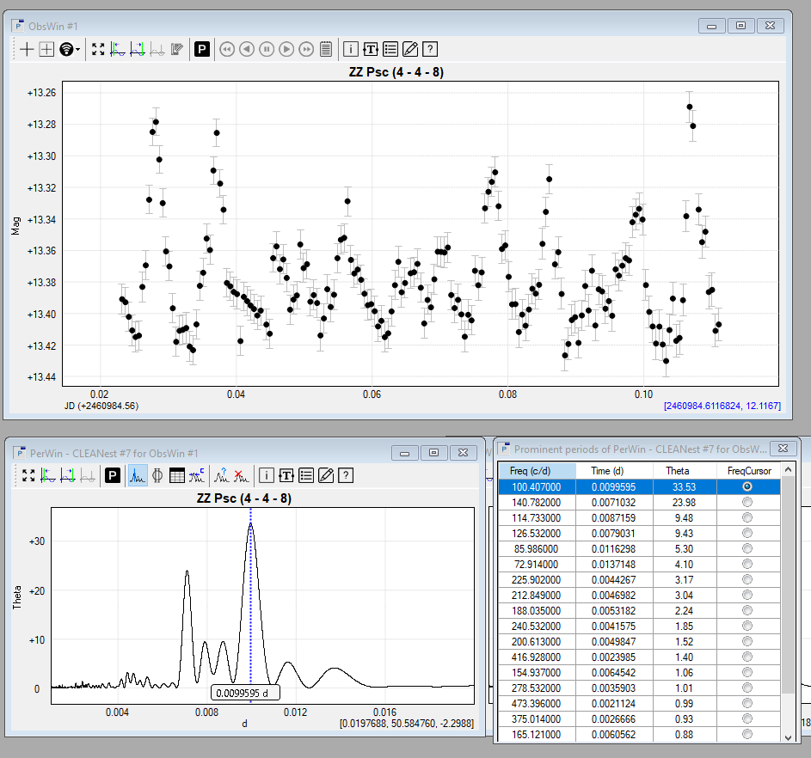Viewport: 811px width, 758px height.
Task: Click the red X peak icon in PerWin
Action: pos(243,475)
